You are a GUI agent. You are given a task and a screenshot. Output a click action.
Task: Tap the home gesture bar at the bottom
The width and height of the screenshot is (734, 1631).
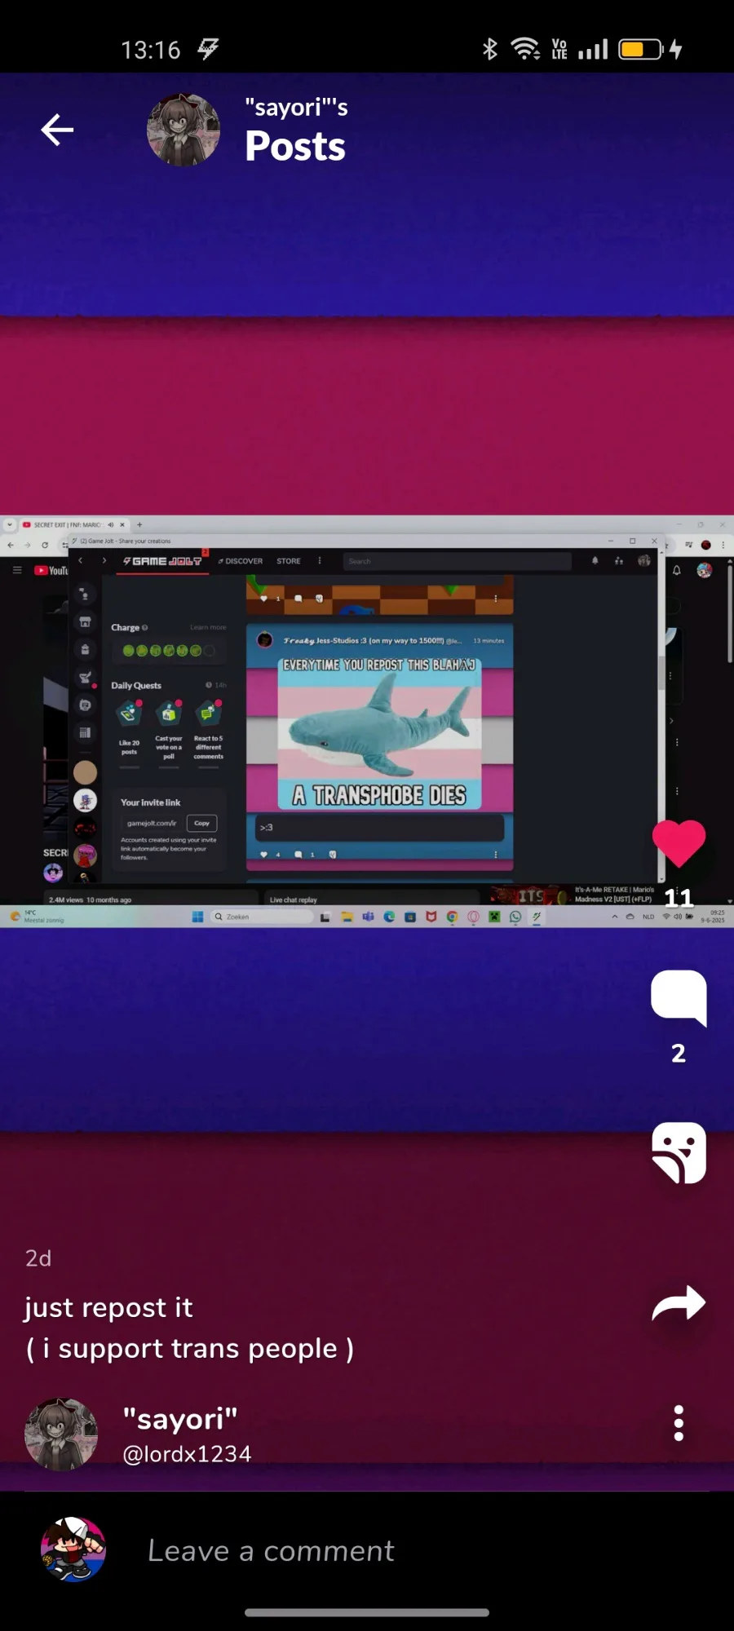point(367,1612)
